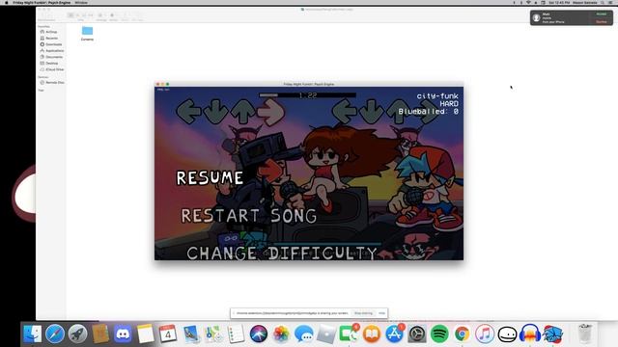Open Messages from the dock
The width and height of the screenshot is (618, 347).
[x=303, y=334]
